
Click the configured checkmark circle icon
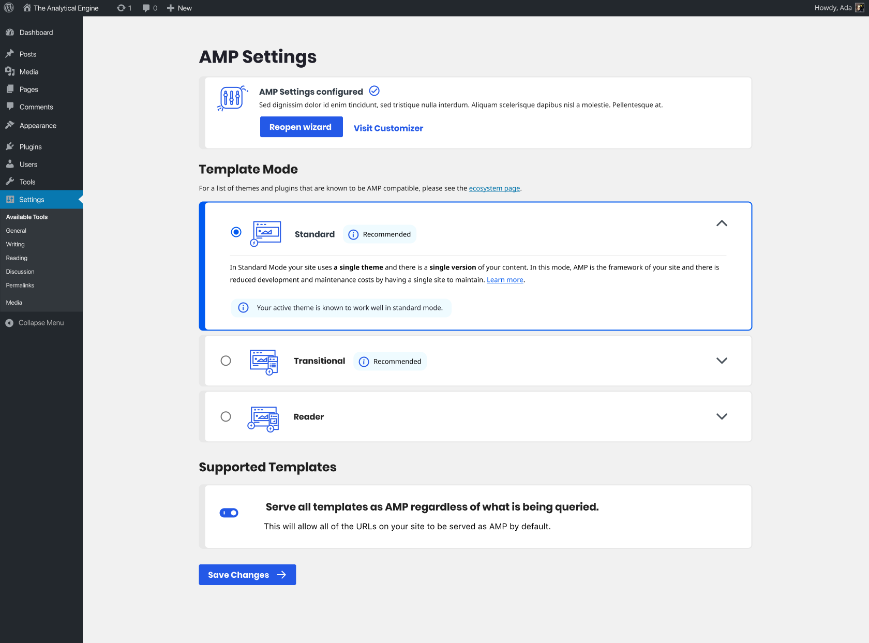tap(374, 91)
